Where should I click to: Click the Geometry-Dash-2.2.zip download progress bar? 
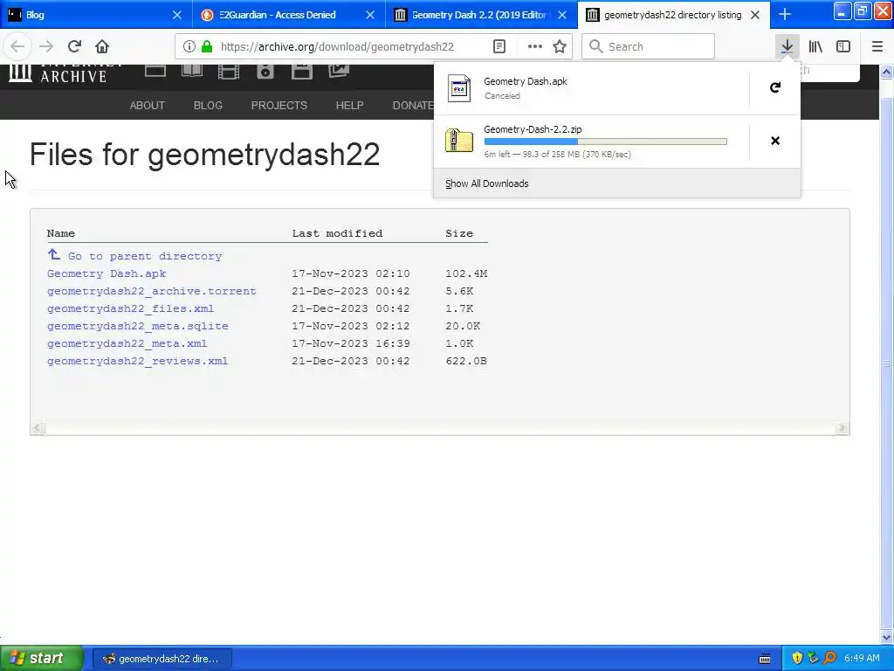pyautogui.click(x=606, y=142)
